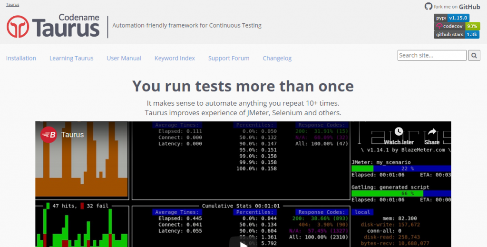Image resolution: width=487 pixels, height=247 pixels.
Task: Go to Learning Taurus page
Action: 71,58
